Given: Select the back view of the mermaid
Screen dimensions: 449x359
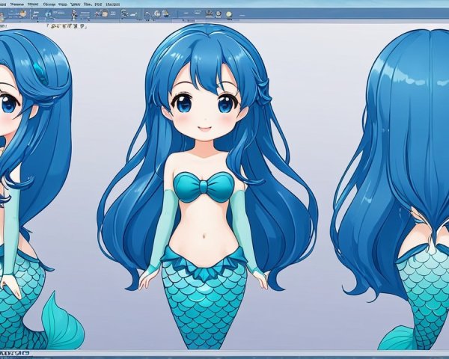Looking at the screenshot, I should click(x=390, y=189).
